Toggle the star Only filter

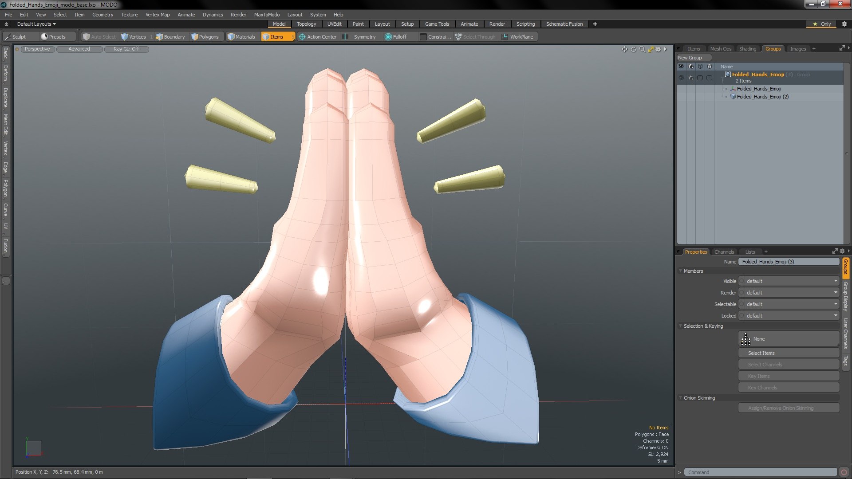tap(822, 24)
